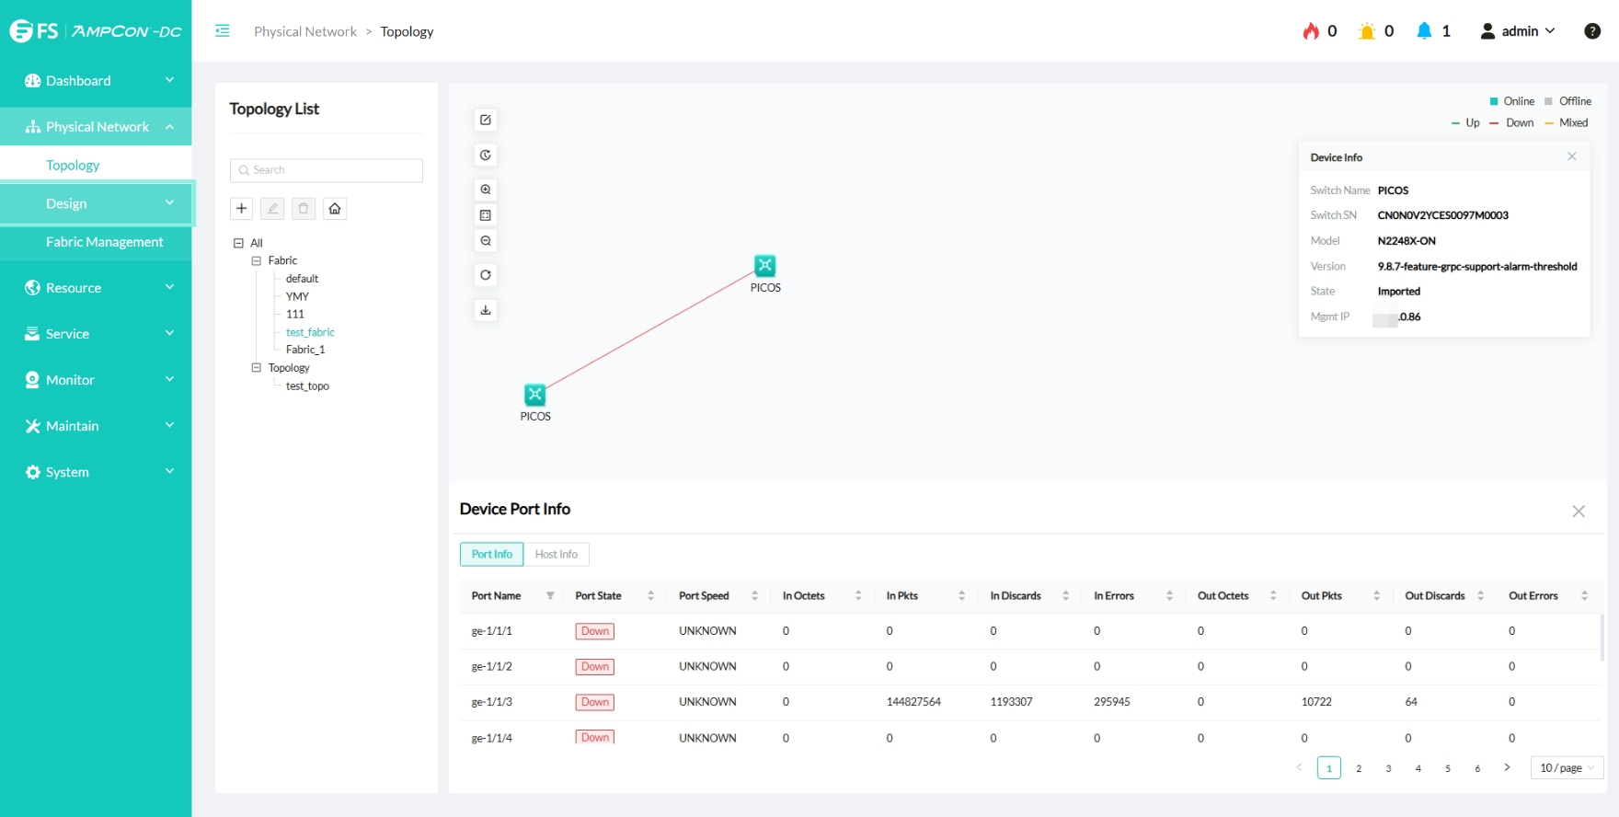The width and height of the screenshot is (1619, 817).
Task: Select test_topo in the tree
Action: [307, 386]
